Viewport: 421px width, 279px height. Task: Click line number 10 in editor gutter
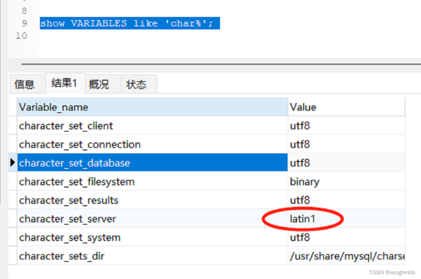[21, 36]
